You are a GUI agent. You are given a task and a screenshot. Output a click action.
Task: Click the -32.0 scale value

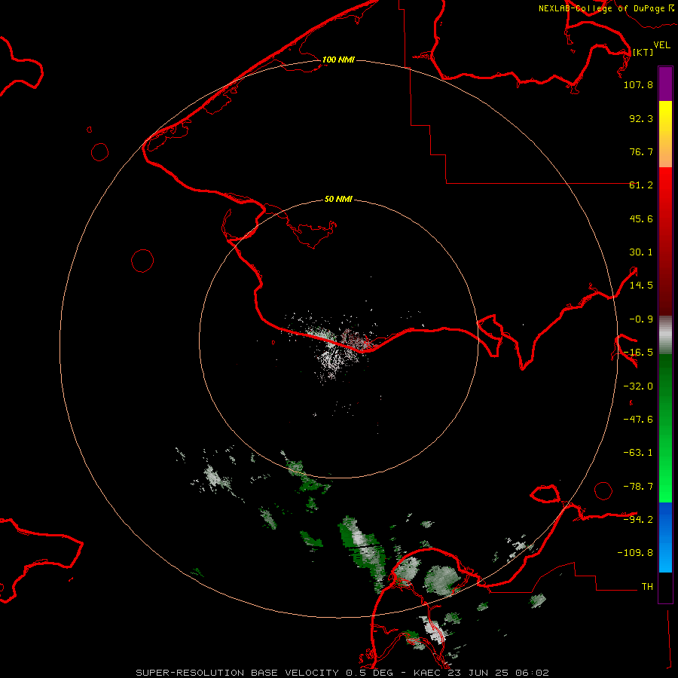tap(638, 386)
